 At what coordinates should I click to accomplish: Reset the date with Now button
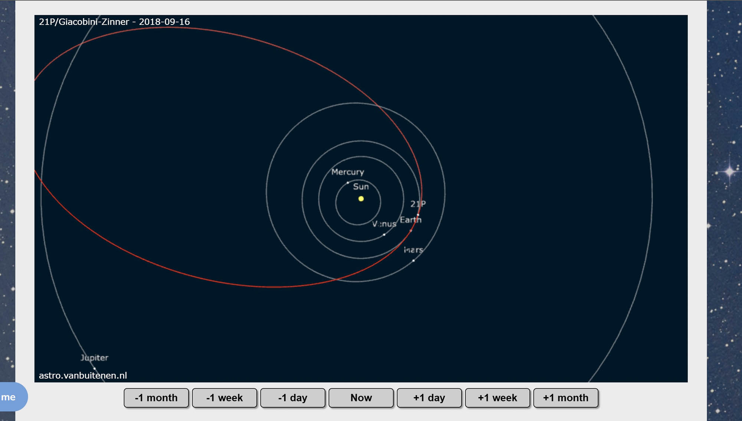click(361, 398)
